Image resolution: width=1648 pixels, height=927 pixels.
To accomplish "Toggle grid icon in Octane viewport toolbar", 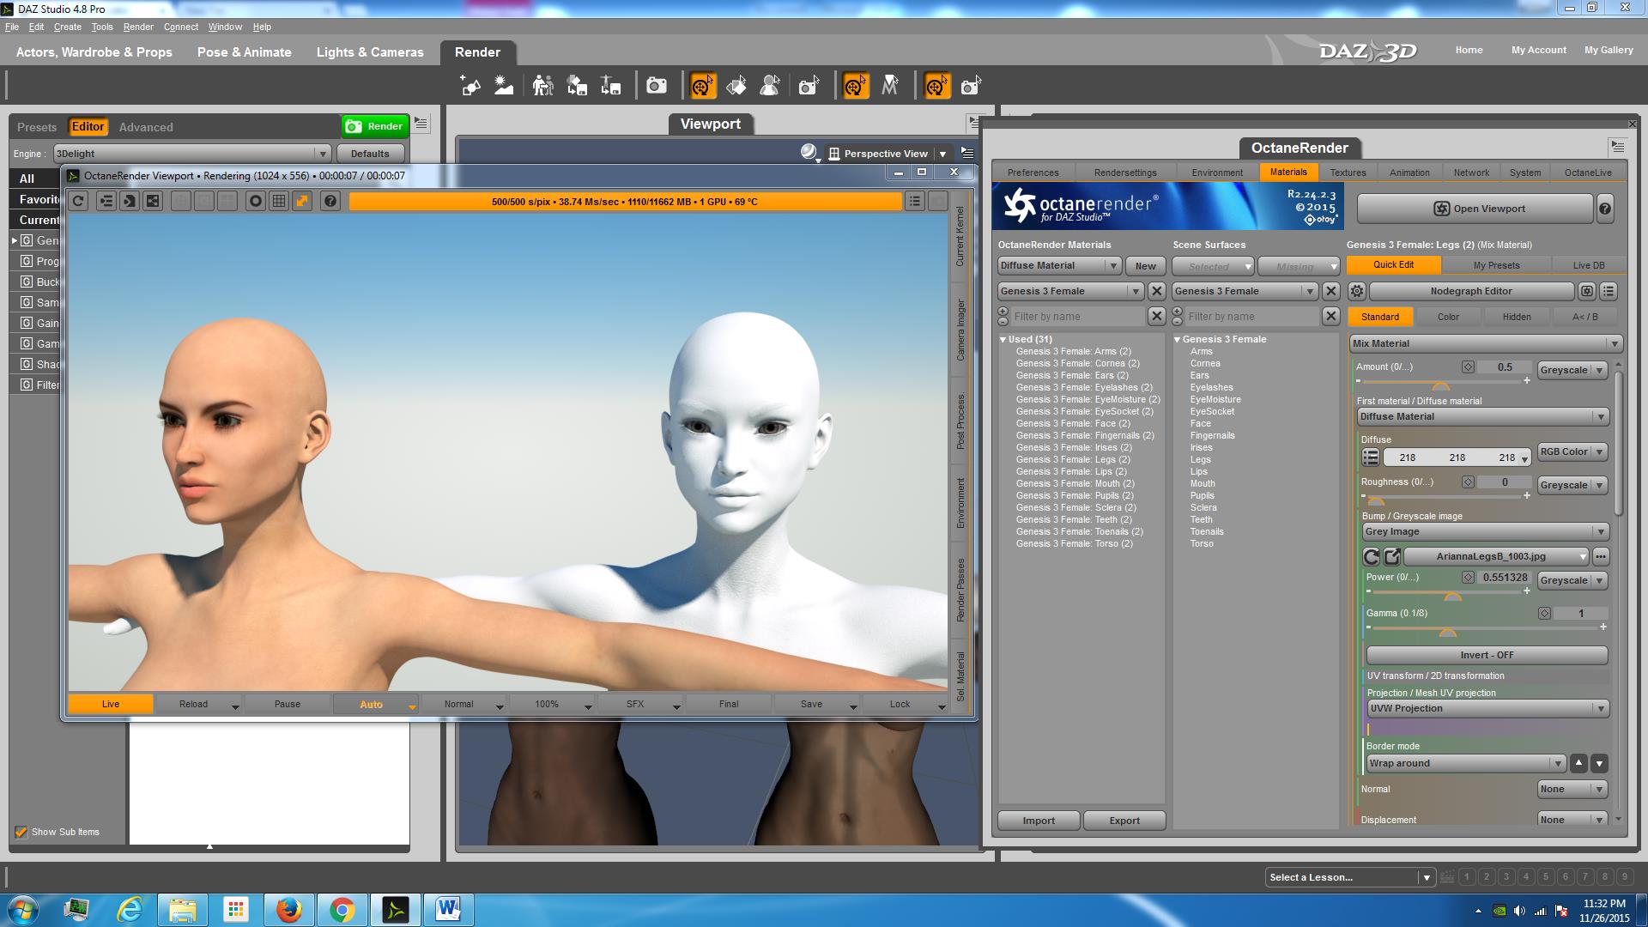I will point(279,201).
